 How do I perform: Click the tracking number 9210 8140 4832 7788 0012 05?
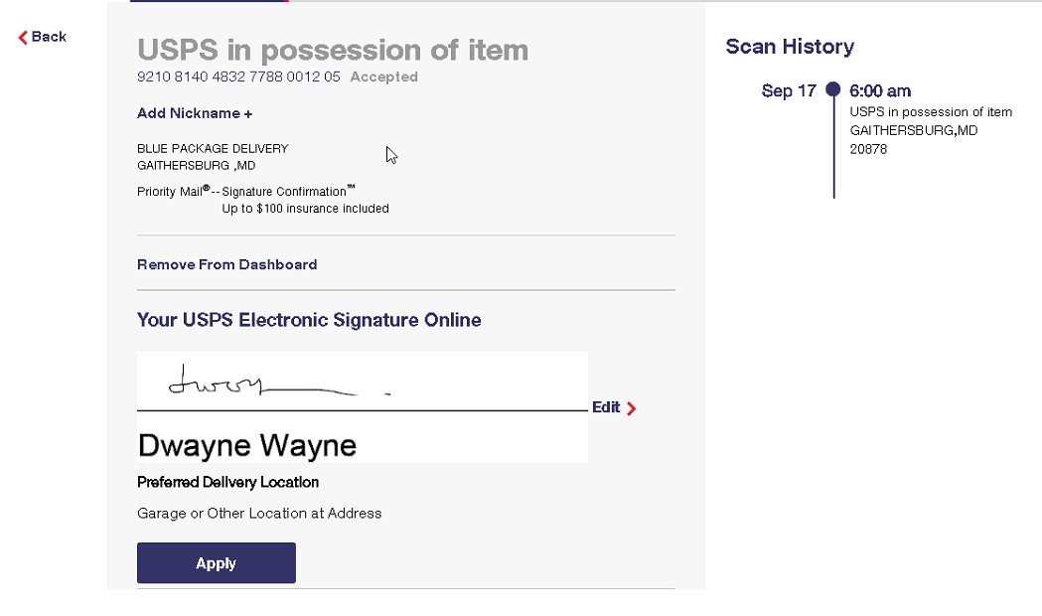(x=238, y=77)
